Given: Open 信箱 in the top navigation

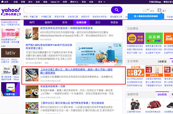Looking at the screenshot, I should pyautogui.click(x=16, y=2).
